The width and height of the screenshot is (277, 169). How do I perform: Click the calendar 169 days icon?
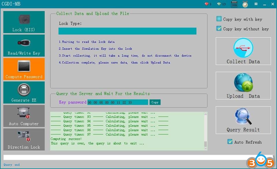click(234, 4)
